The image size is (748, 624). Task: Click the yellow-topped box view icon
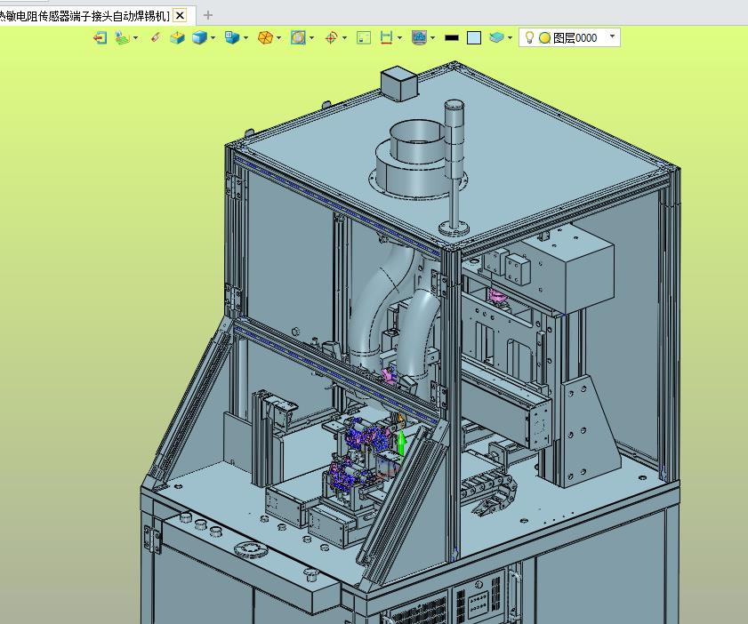pyautogui.click(x=178, y=37)
